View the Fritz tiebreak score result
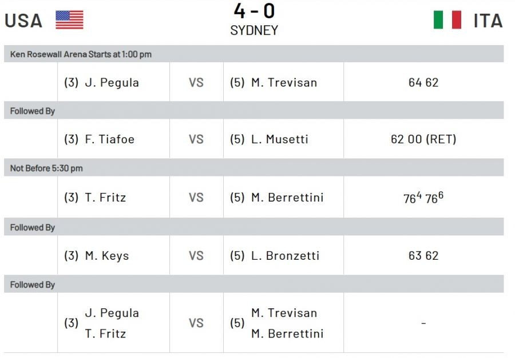Image resolution: width=515 pixels, height=358 pixels. tap(423, 198)
